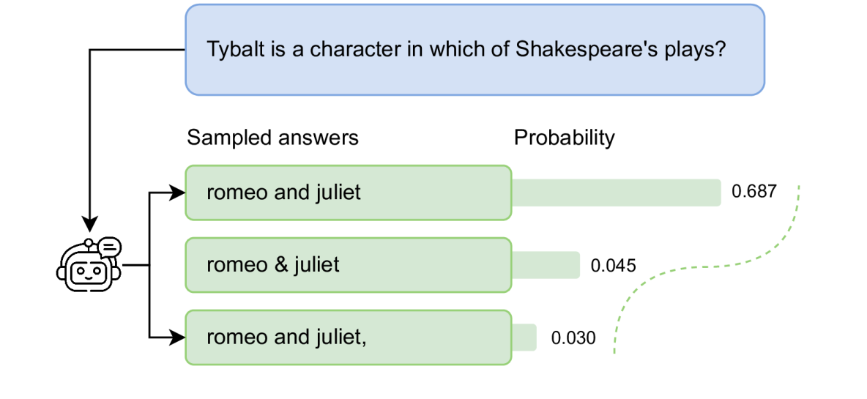The width and height of the screenshot is (867, 399).
Task: Click the "Sampled answers" heading
Action: pyautogui.click(x=272, y=138)
